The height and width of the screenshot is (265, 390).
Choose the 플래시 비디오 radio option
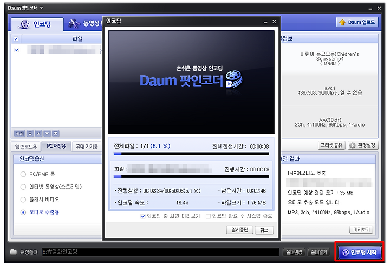[x=23, y=200]
